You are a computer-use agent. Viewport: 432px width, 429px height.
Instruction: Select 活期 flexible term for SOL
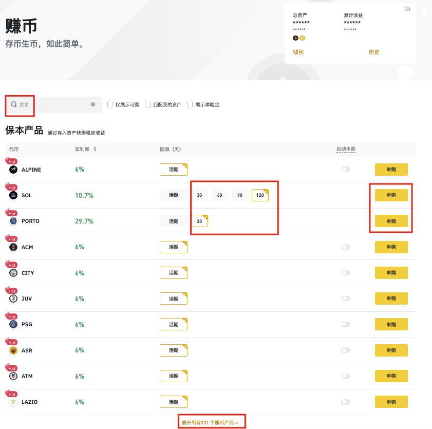coord(174,195)
